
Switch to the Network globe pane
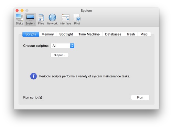pos(52,19)
